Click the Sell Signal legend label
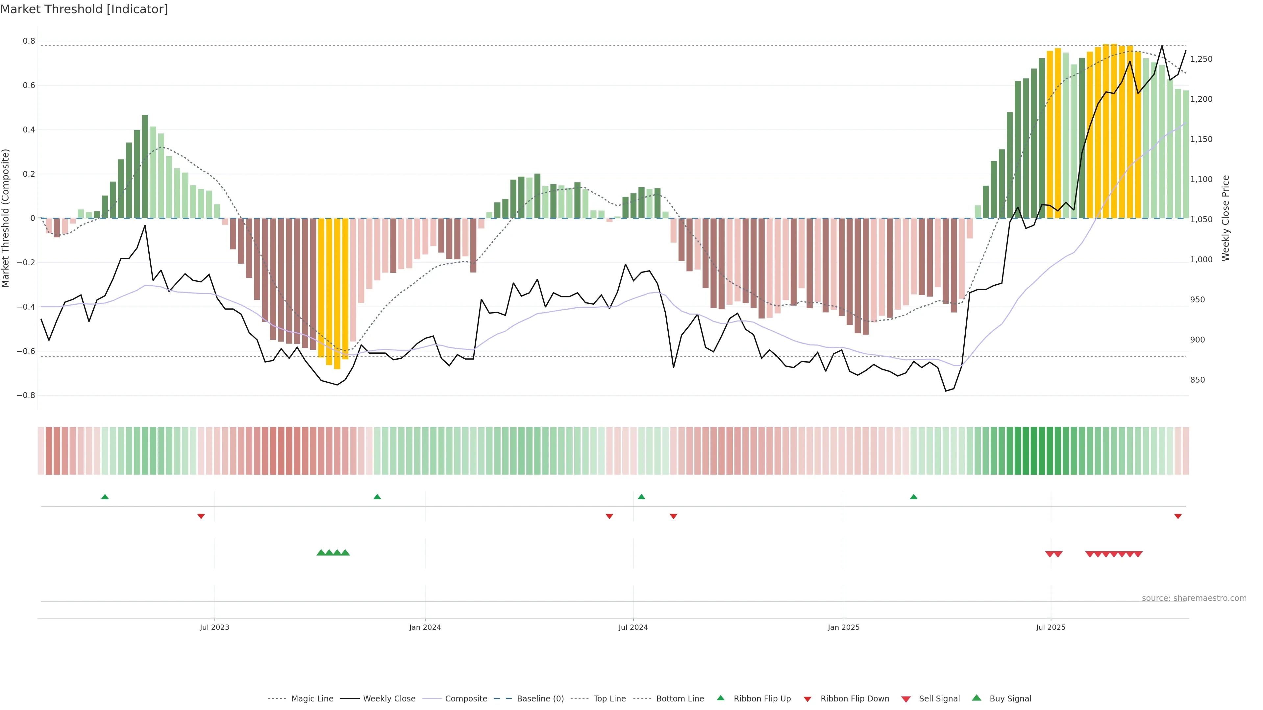The width and height of the screenshot is (1263, 710). click(x=939, y=699)
